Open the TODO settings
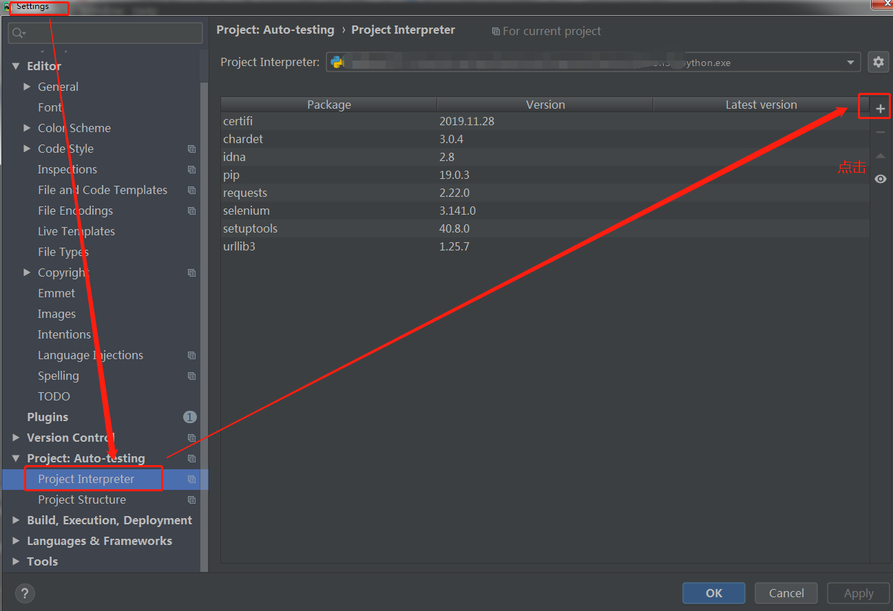Viewport: 893px width, 611px height. click(54, 396)
